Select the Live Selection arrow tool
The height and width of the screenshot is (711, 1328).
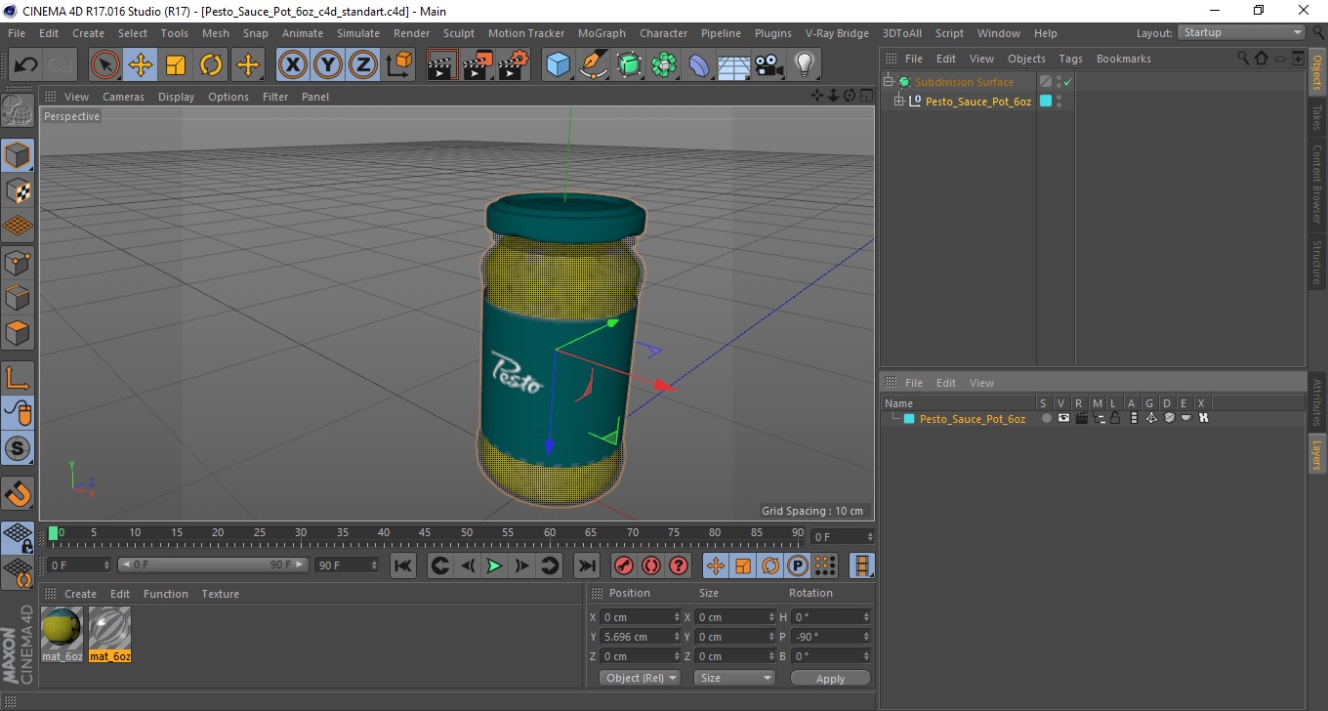coord(105,65)
